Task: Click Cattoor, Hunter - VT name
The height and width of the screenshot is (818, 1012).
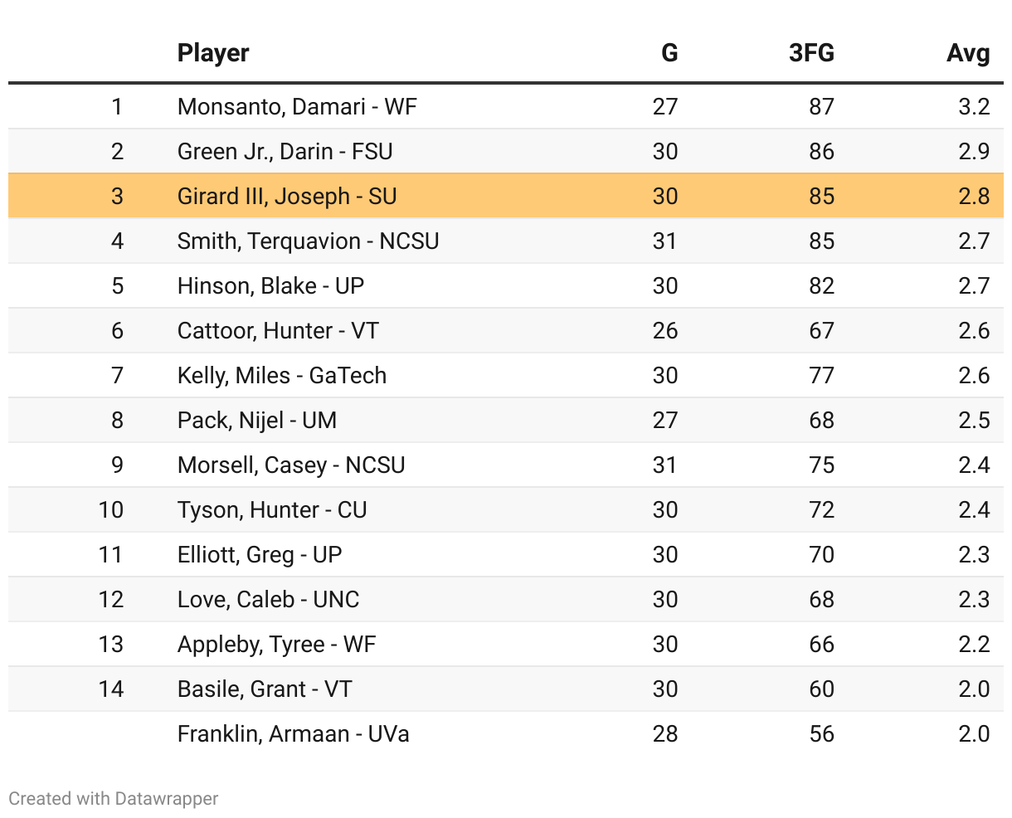Action: point(278,330)
